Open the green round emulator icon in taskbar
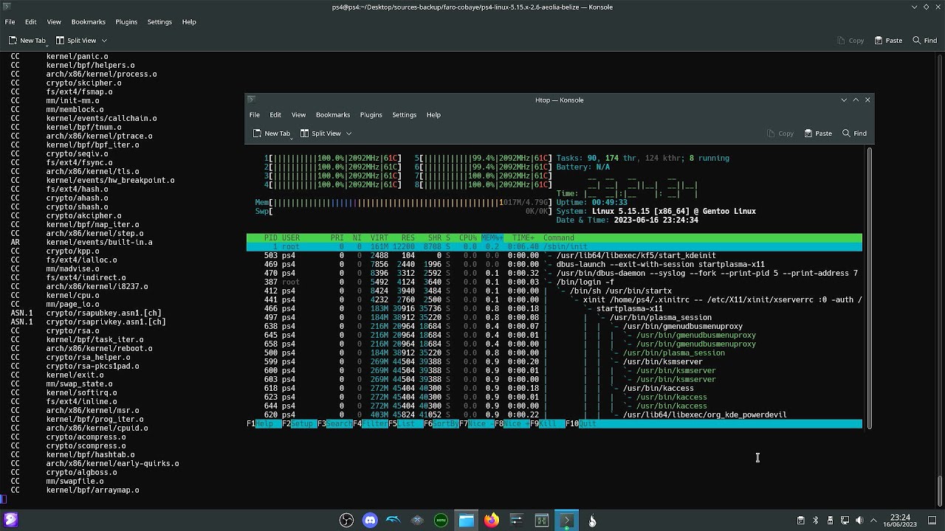Viewport: 945px width, 531px height. pos(441,521)
